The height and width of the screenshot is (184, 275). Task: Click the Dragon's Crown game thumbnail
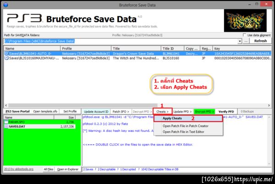click(245, 21)
